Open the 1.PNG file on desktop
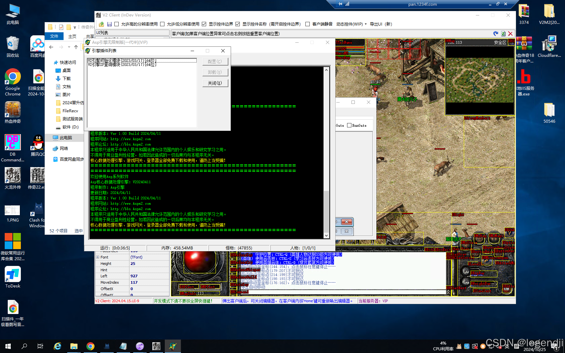The image size is (565, 353). click(13, 213)
